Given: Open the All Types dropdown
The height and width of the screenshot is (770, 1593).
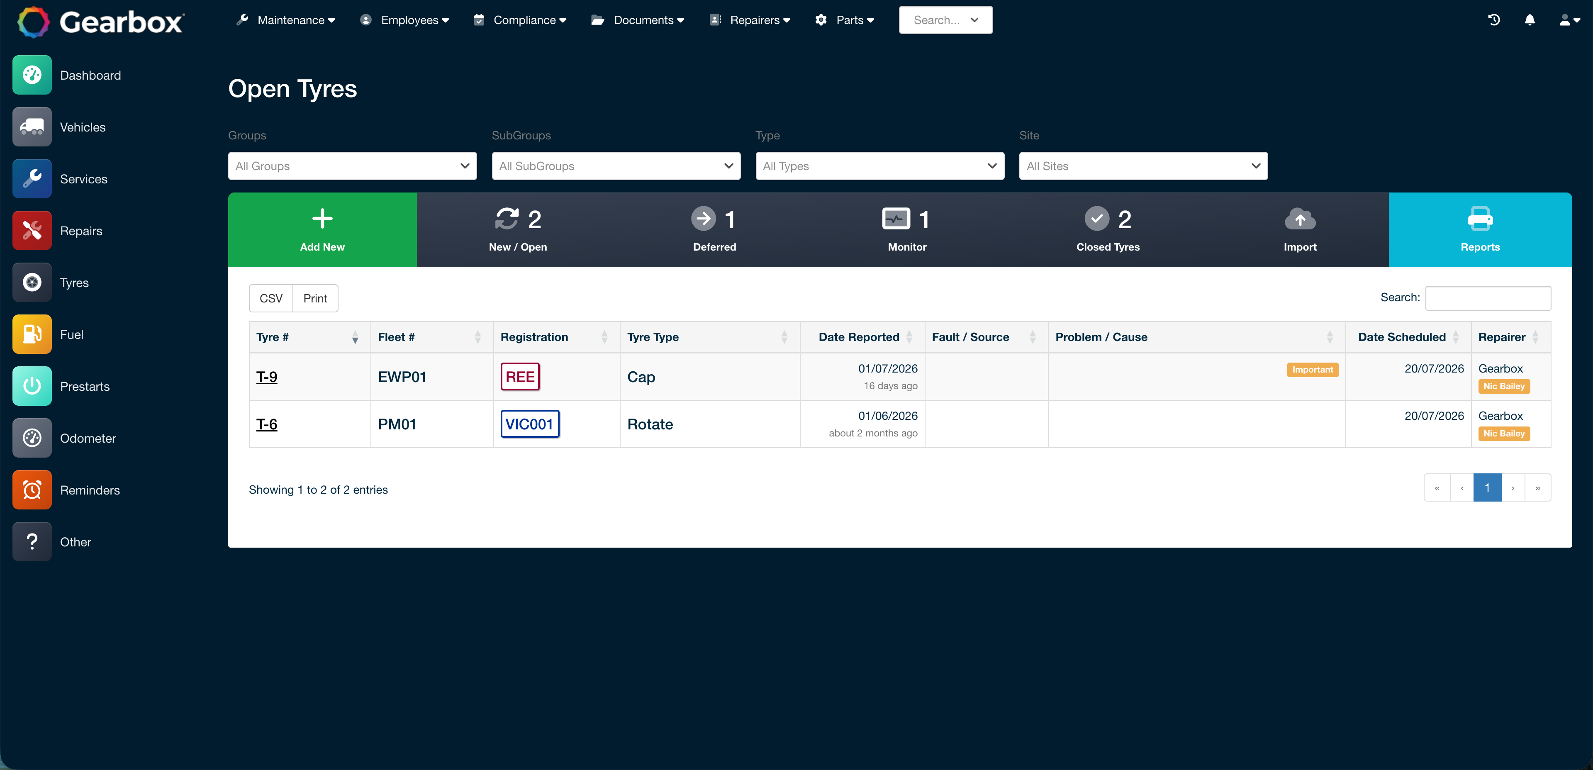Looking at the screenshot, I should [880, 166].
